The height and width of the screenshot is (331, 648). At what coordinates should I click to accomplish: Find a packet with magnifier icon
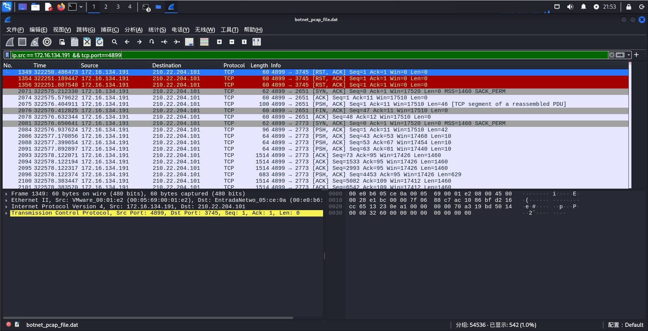tap(115, 42)
